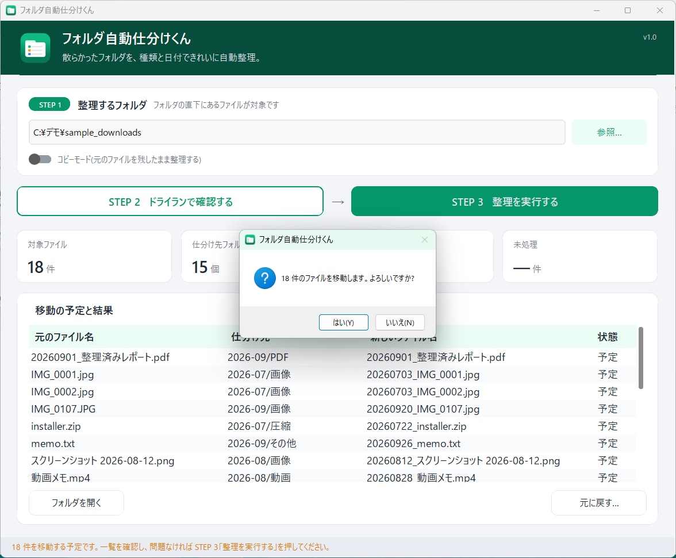Select row 20260901_整理済みレポート.pdf original name

pos(101,357)
